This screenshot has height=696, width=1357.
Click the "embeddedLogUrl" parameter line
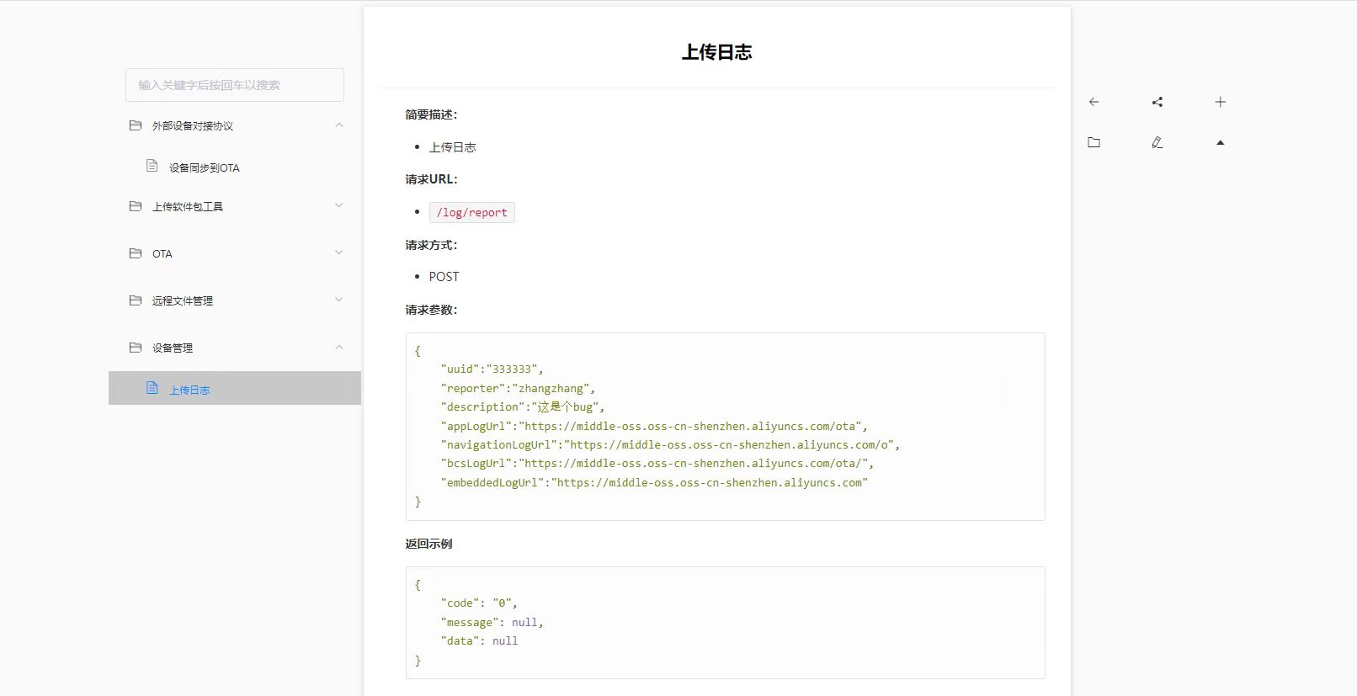click(x=654, y=483)
